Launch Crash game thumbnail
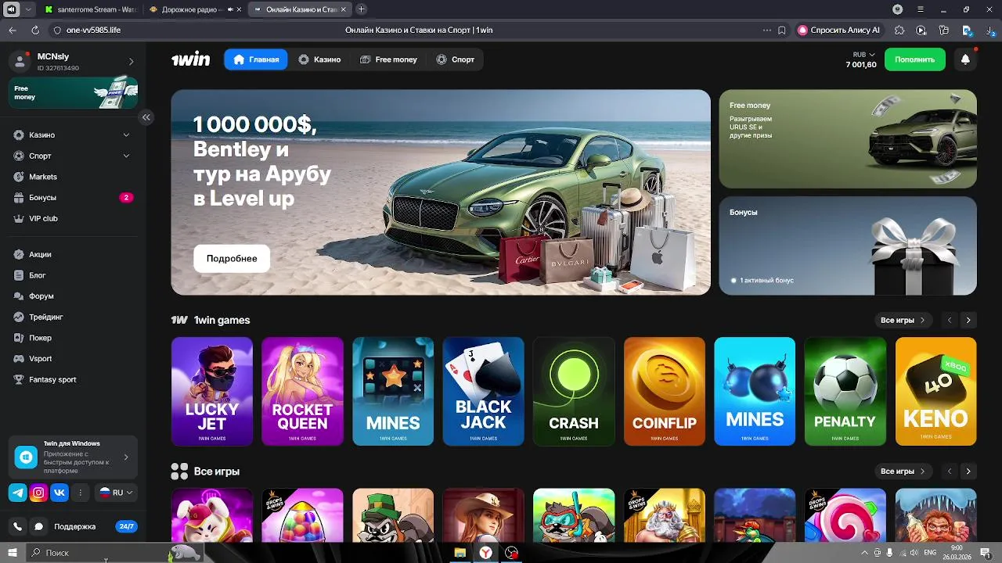This screenshot has height=563, width=1002. 574,391
